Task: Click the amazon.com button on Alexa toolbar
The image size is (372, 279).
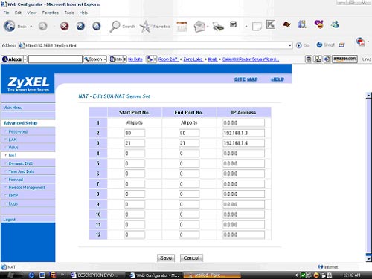Action: (344, 59)
